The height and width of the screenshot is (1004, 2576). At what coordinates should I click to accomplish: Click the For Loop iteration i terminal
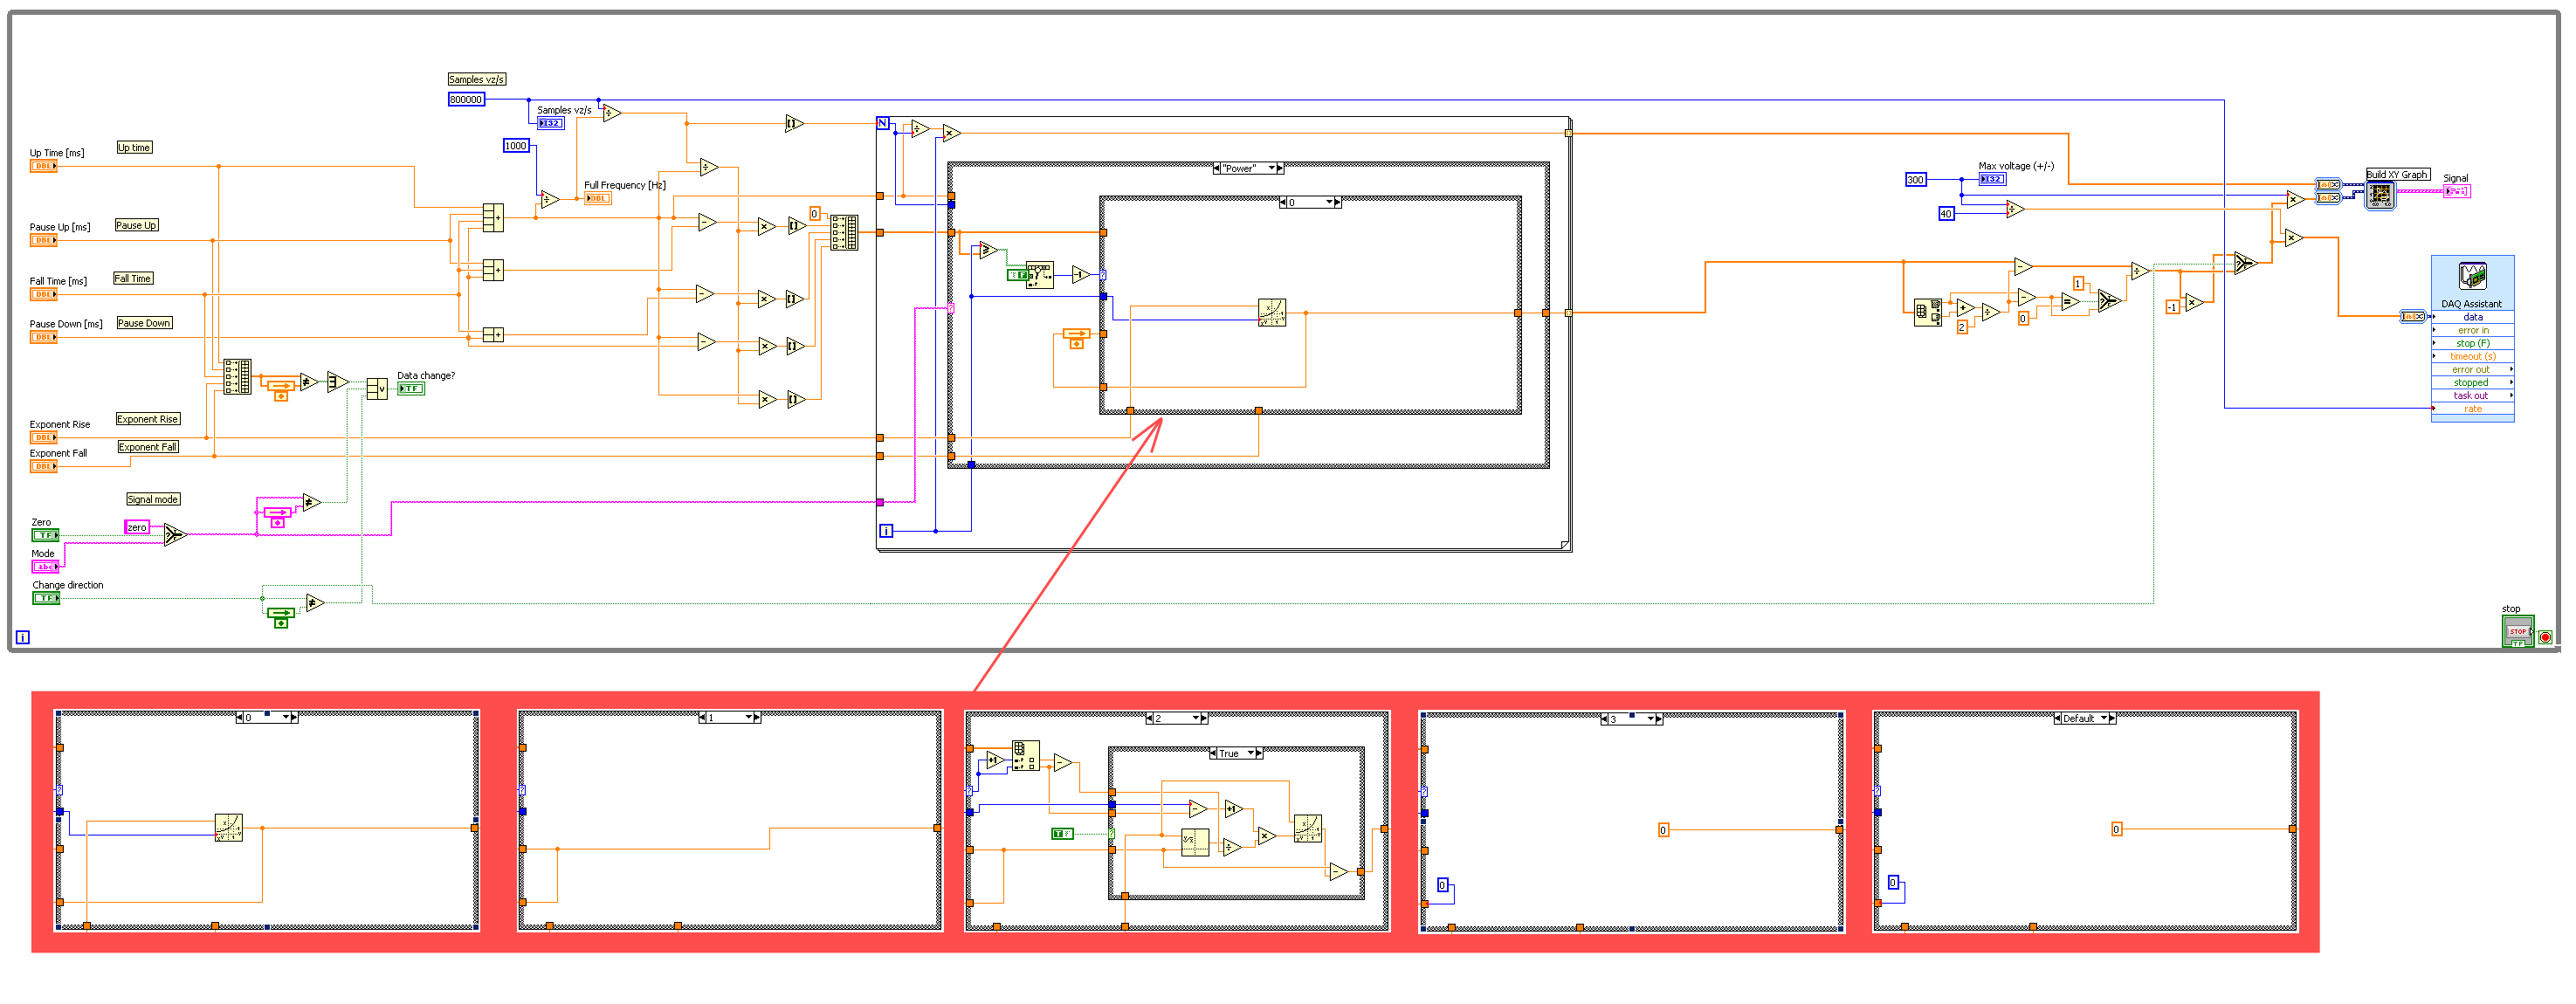coord(886,531)
